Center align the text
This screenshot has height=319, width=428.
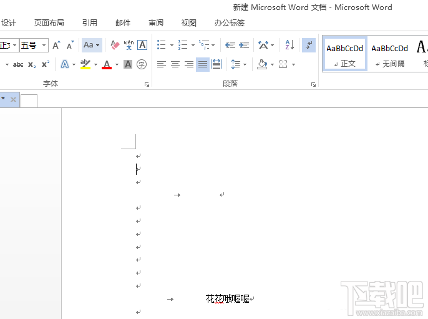pyautogui.click(x=175, y=64)
